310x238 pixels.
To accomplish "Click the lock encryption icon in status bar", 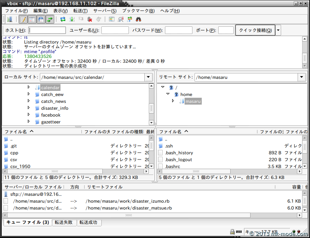I will pos(232,232).
